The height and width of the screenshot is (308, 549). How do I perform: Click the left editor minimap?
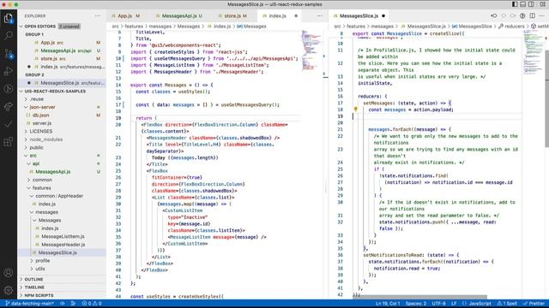tap(311, 50)
